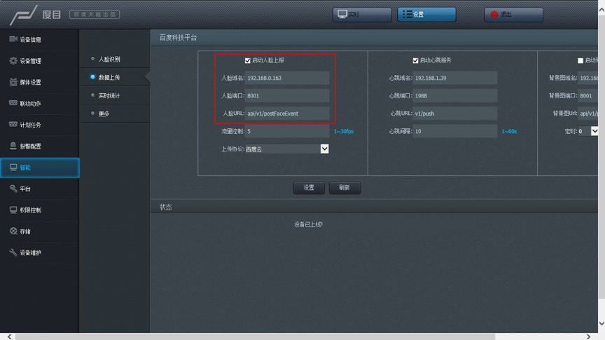Click the red power icon on 退出
Screen dimensions: 605x340
coord(494,14)
